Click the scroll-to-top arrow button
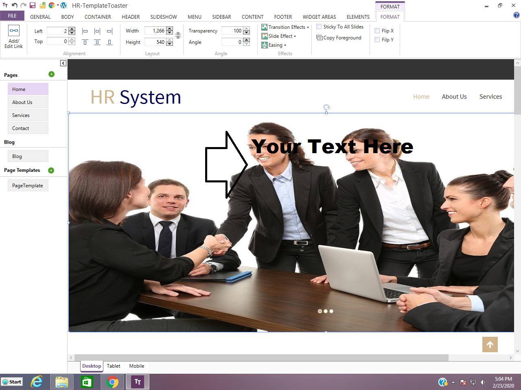 490,344
